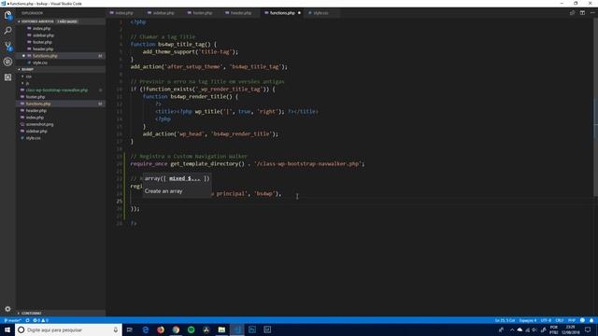
Task: Launch Microsoft Edge from taskbar
Action: [146, 329]
